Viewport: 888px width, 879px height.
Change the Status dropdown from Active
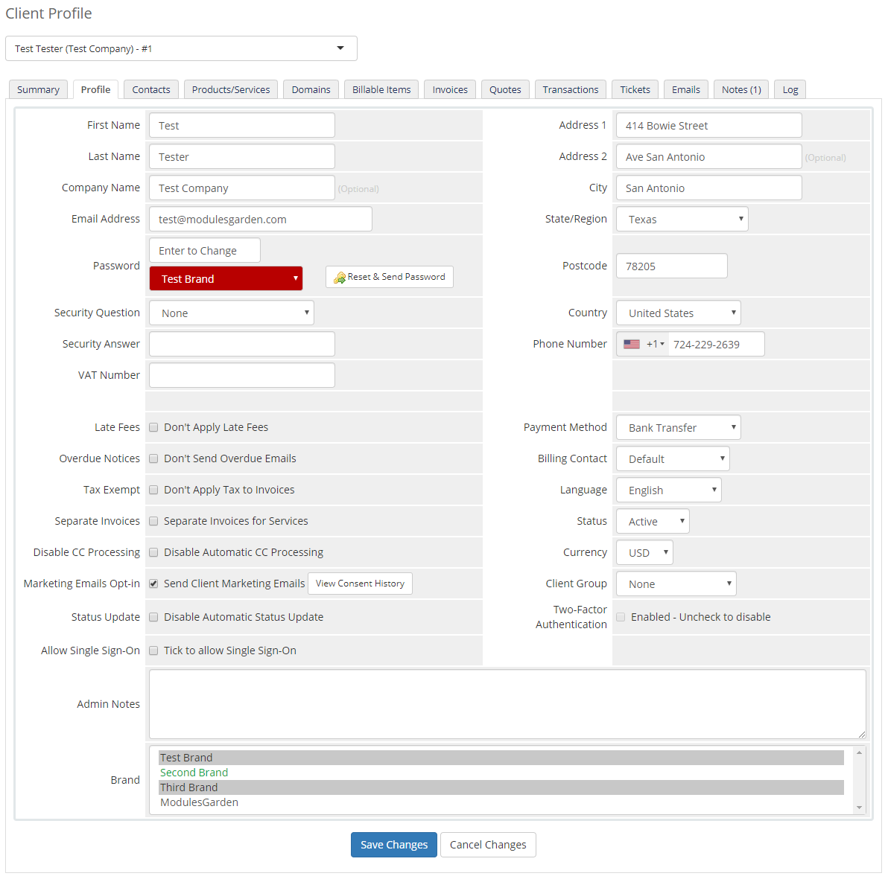pyautogui.click(x=652, y=521)
